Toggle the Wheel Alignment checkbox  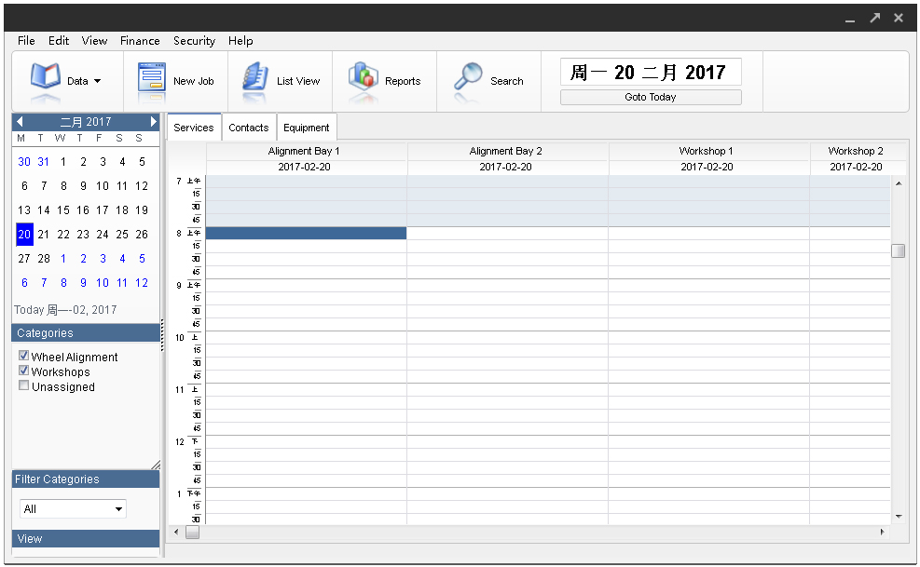click(23, 356)
